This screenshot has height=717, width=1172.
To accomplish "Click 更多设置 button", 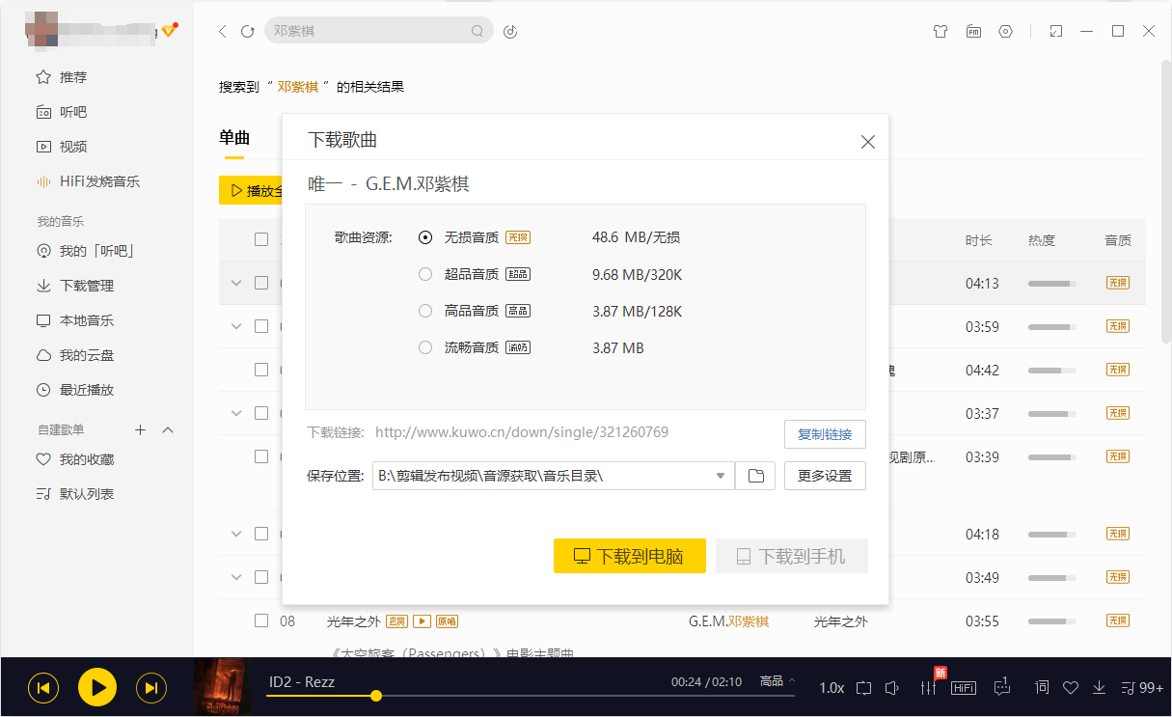I will click(x=825, y=476).
